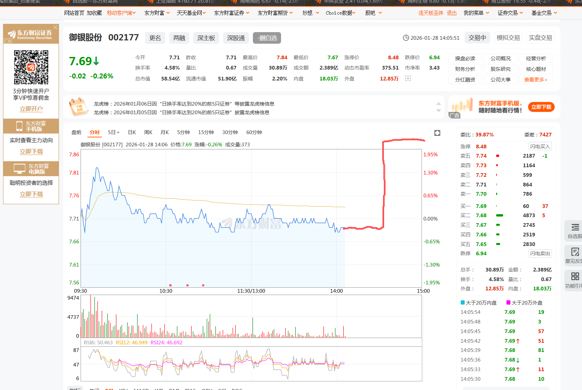Click the 退出 logout link

pyautogui.click(x=452, y=13)
